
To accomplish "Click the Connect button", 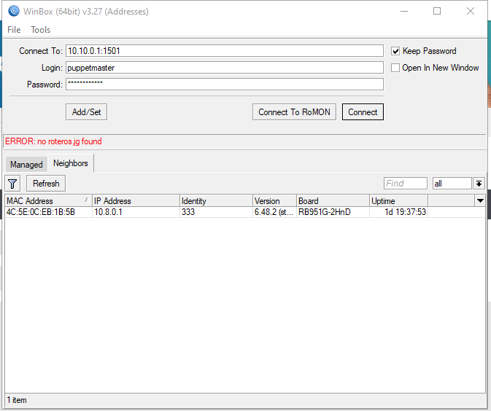I will tap(363, 112).
